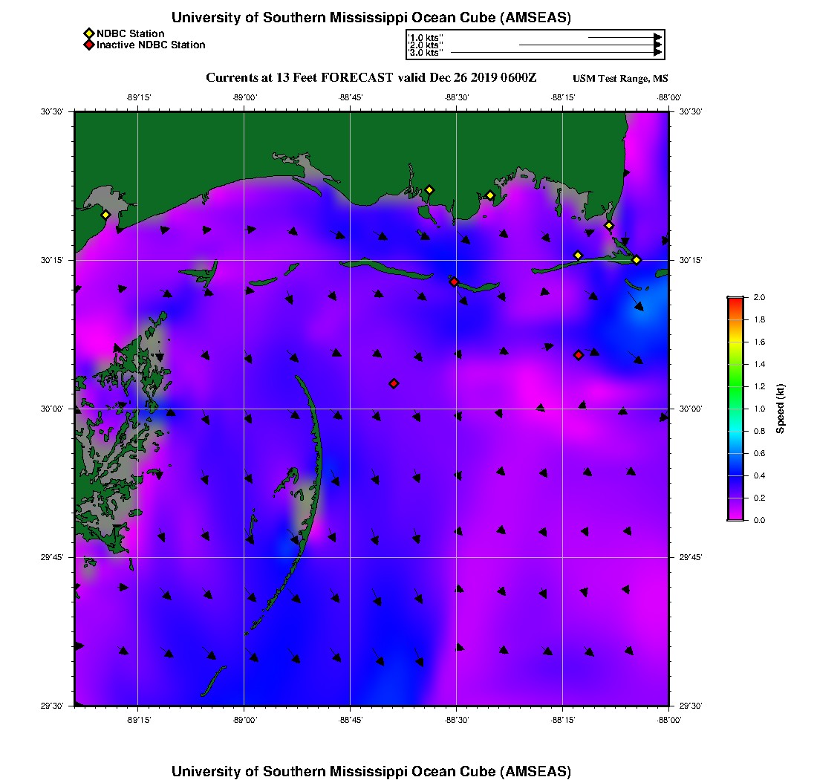
Task: Select the westernmost yellow station marker on the map
Action: [x=105, y=215]
